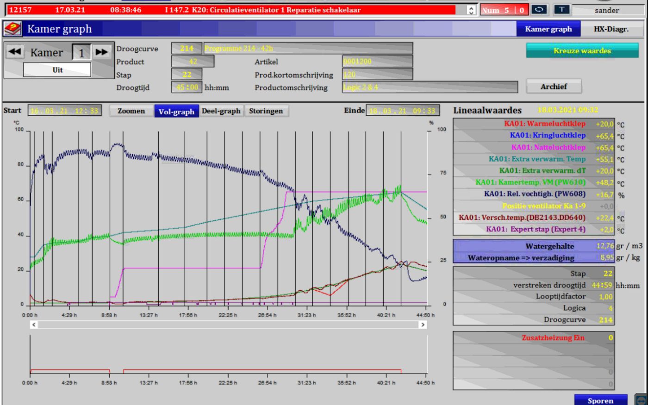The height and width of the screenshot is (405, 648).
Task: Select the Deel-graph view tab
Action: click(221, 111)
